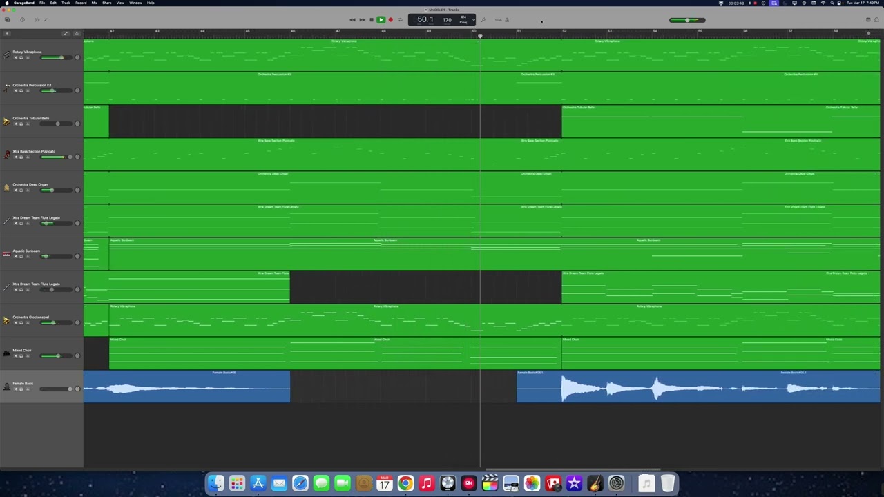Viewport: 884px width, 497px height.
Task: Open the Record menu
Action: point(81,3)
